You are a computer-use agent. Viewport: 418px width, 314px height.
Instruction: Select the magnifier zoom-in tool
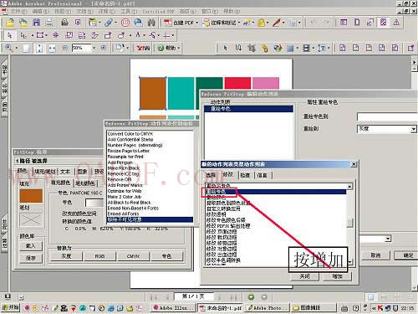click(x=8, y=48)
